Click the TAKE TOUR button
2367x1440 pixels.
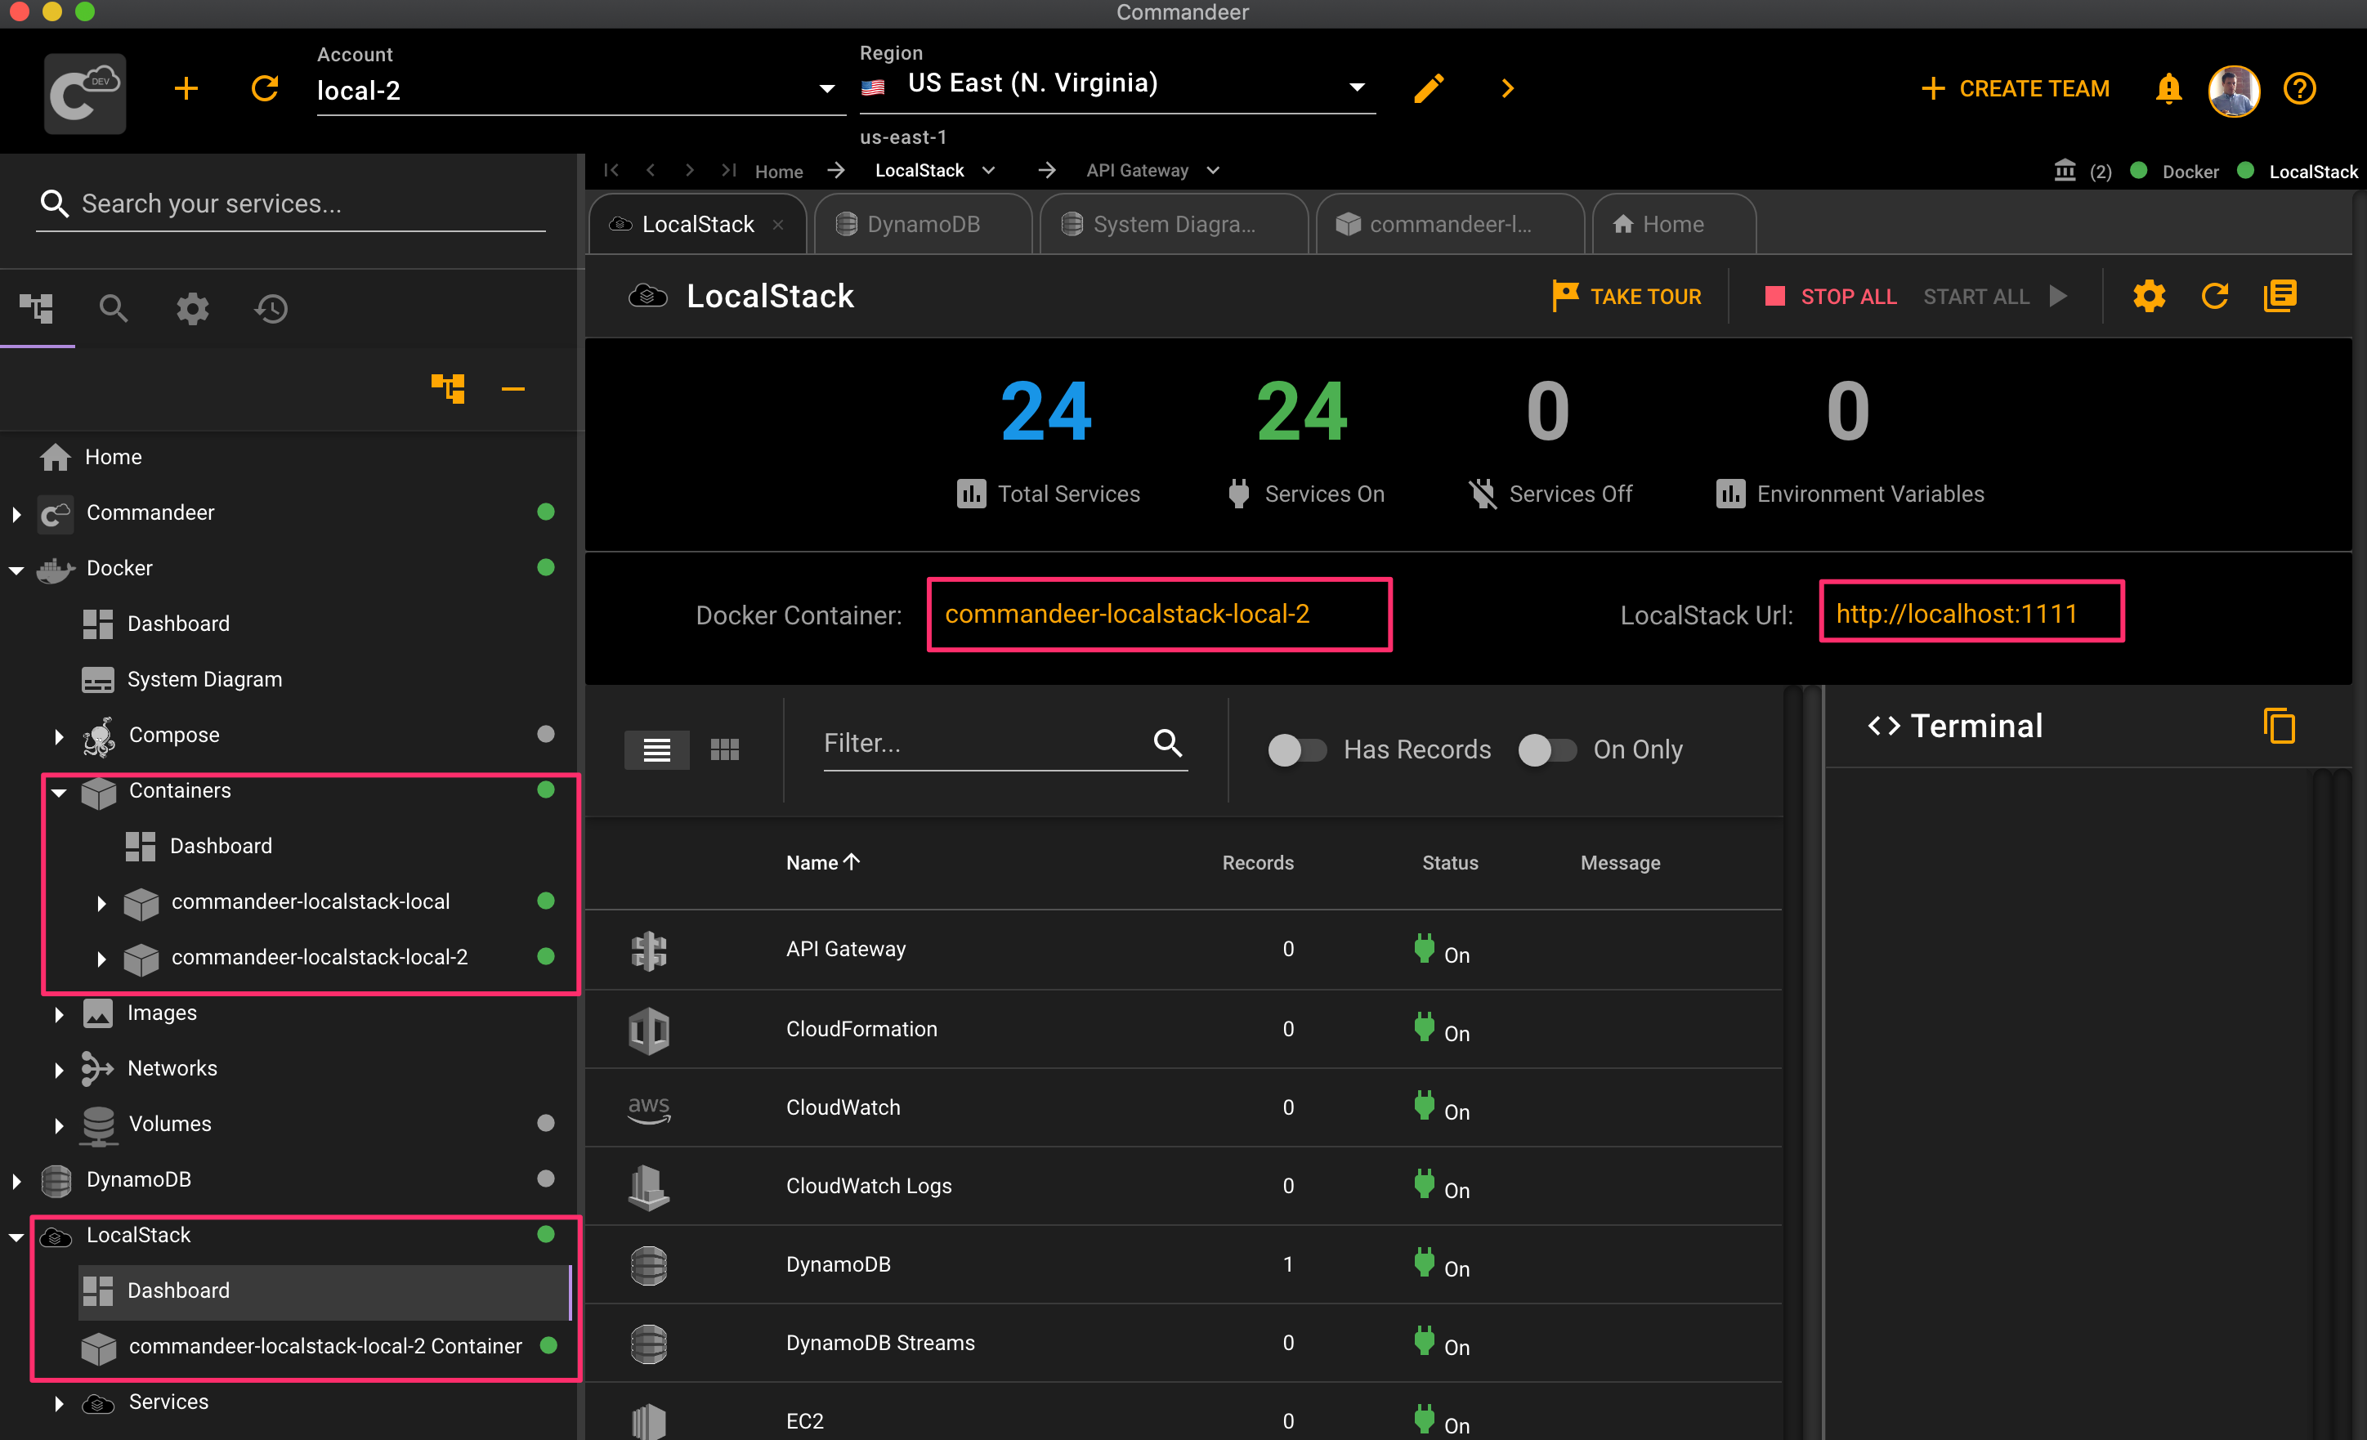click(1626, 296)
